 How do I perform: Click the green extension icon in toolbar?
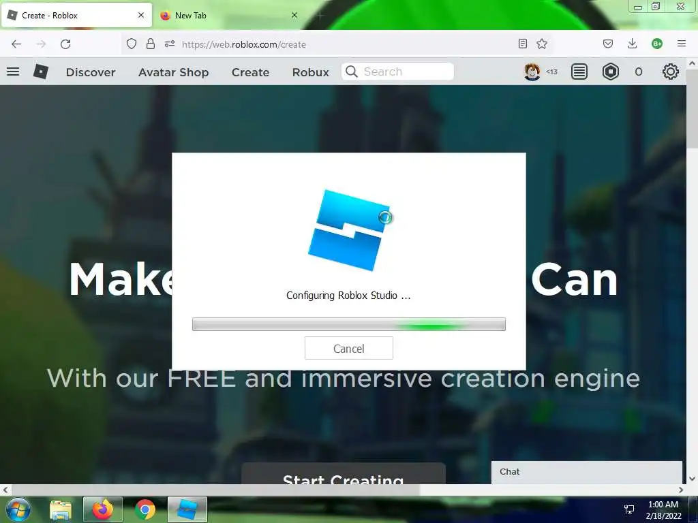656,44
